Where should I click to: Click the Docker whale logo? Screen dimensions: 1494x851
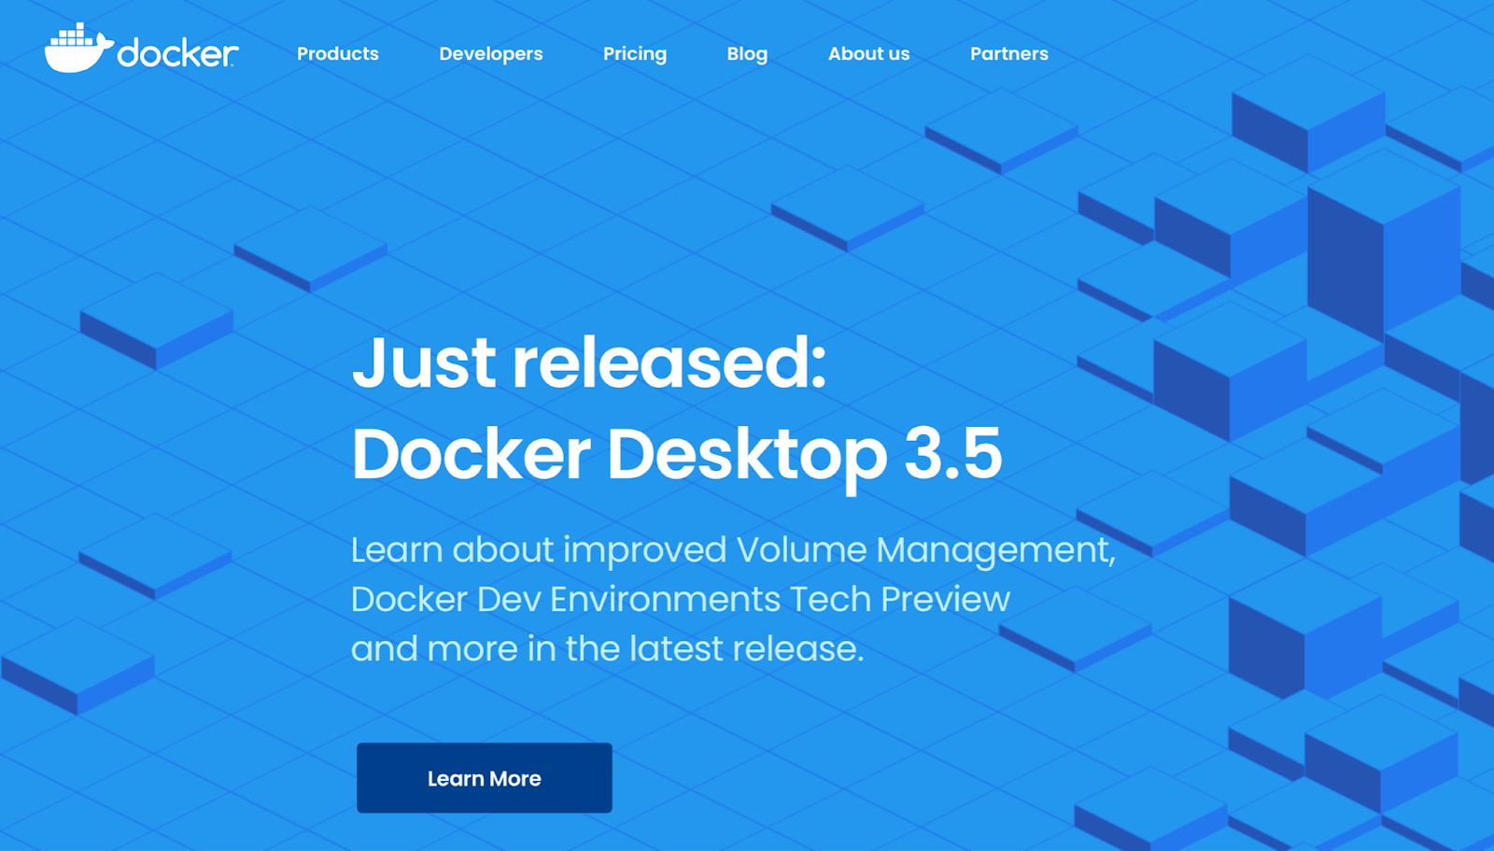click(x=141, y=49)
